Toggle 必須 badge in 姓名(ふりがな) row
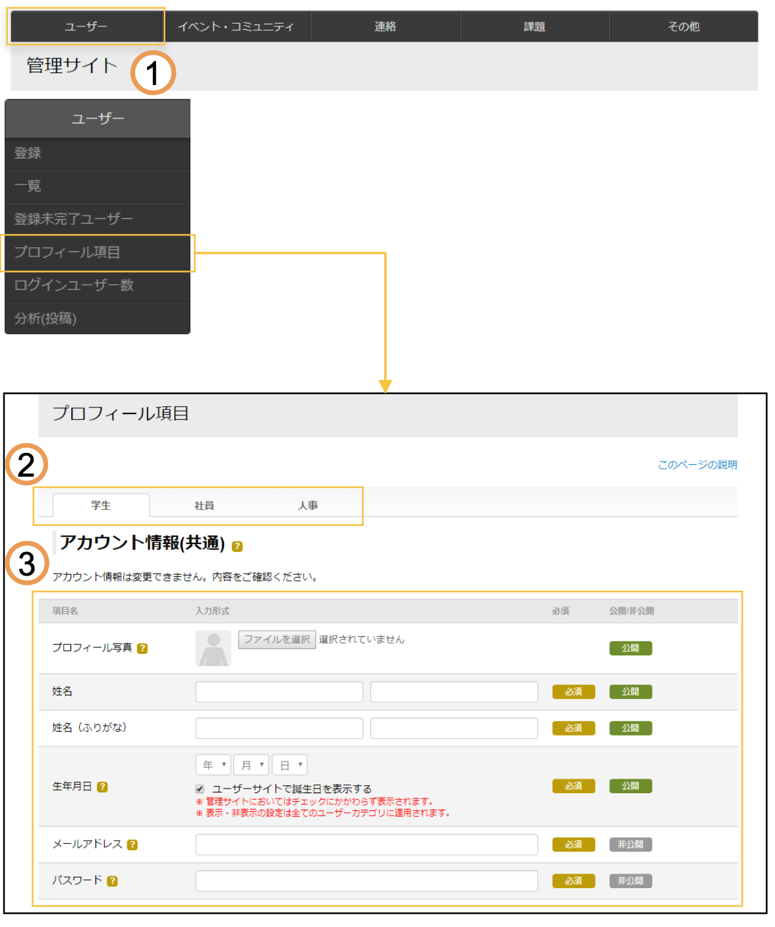Screen dimensions: 775x927 pos(573,728)
